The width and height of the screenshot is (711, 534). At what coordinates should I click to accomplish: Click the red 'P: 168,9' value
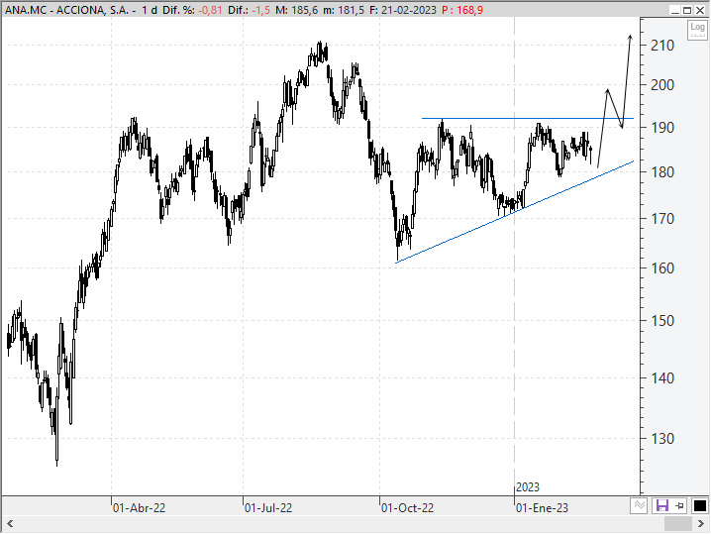tap(462, 10)
